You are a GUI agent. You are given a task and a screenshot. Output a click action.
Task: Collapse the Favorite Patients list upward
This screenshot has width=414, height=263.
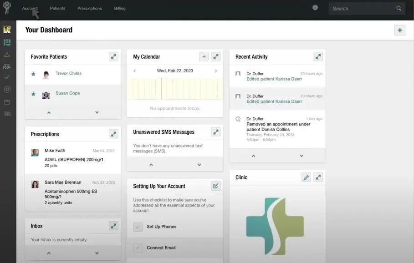(x=48, y=112)
